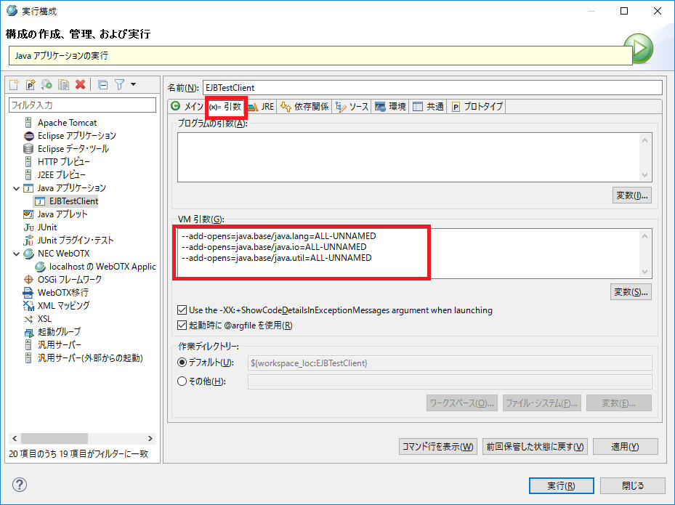Viewport: 675px width, 505px height.
Task: Click the filter funnel icon
Action: pos(119,85)
